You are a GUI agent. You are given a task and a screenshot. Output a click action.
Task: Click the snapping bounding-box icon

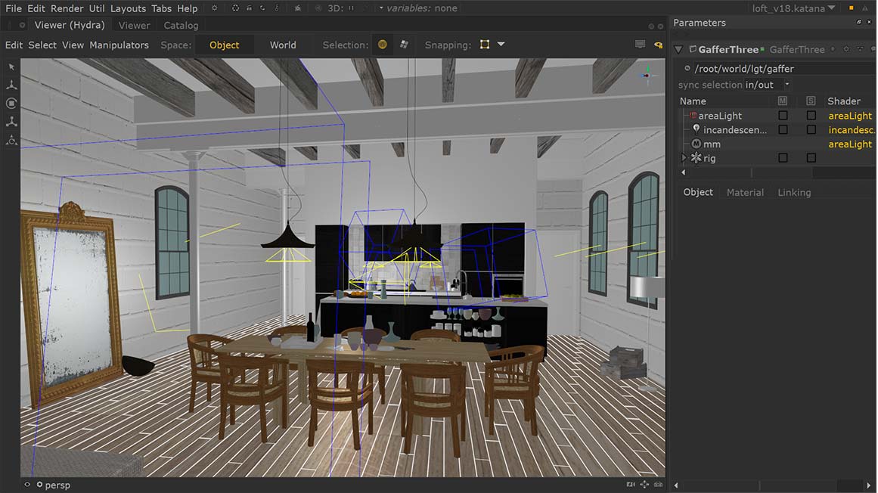tap(485, 45)
